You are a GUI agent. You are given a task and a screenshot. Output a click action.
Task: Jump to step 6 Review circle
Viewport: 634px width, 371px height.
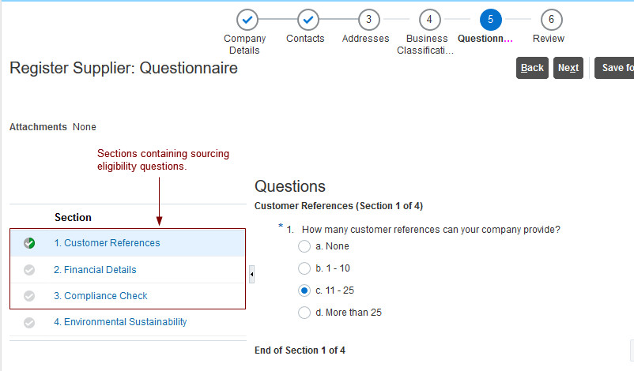[551, 20]
